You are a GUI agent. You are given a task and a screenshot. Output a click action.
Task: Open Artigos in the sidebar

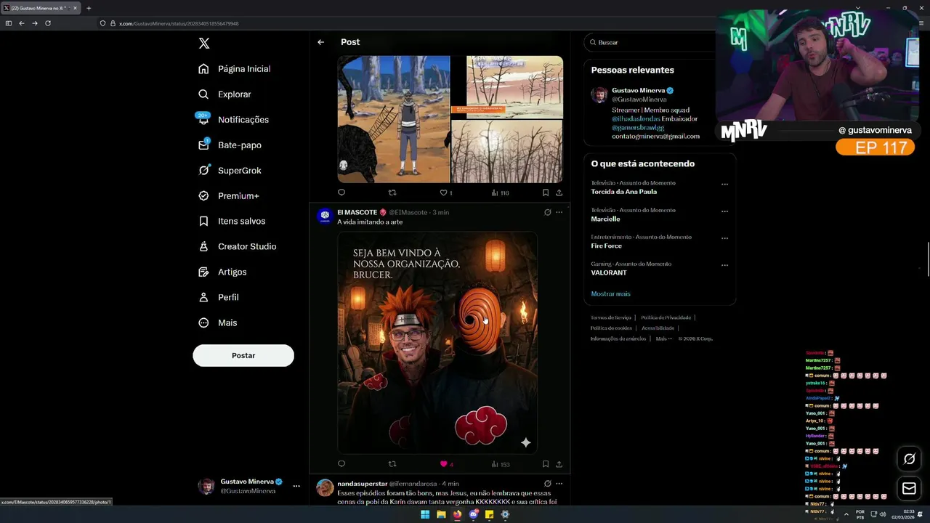(x=222, y=272)
